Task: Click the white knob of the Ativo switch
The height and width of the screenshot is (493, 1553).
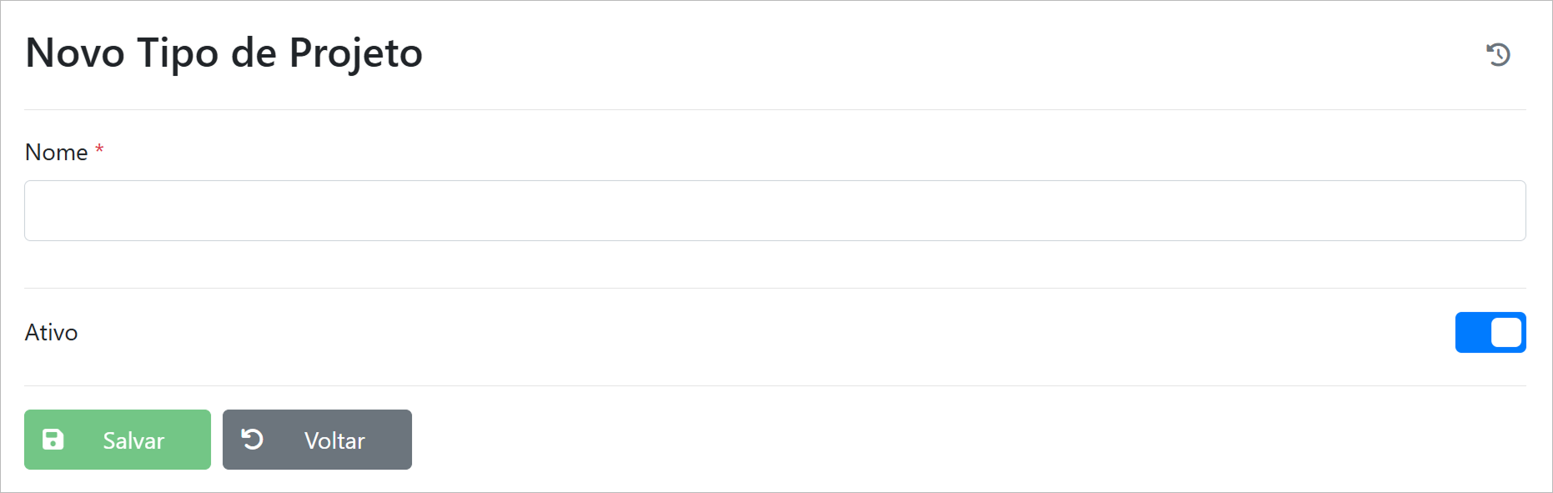Action: [1505, 332]
